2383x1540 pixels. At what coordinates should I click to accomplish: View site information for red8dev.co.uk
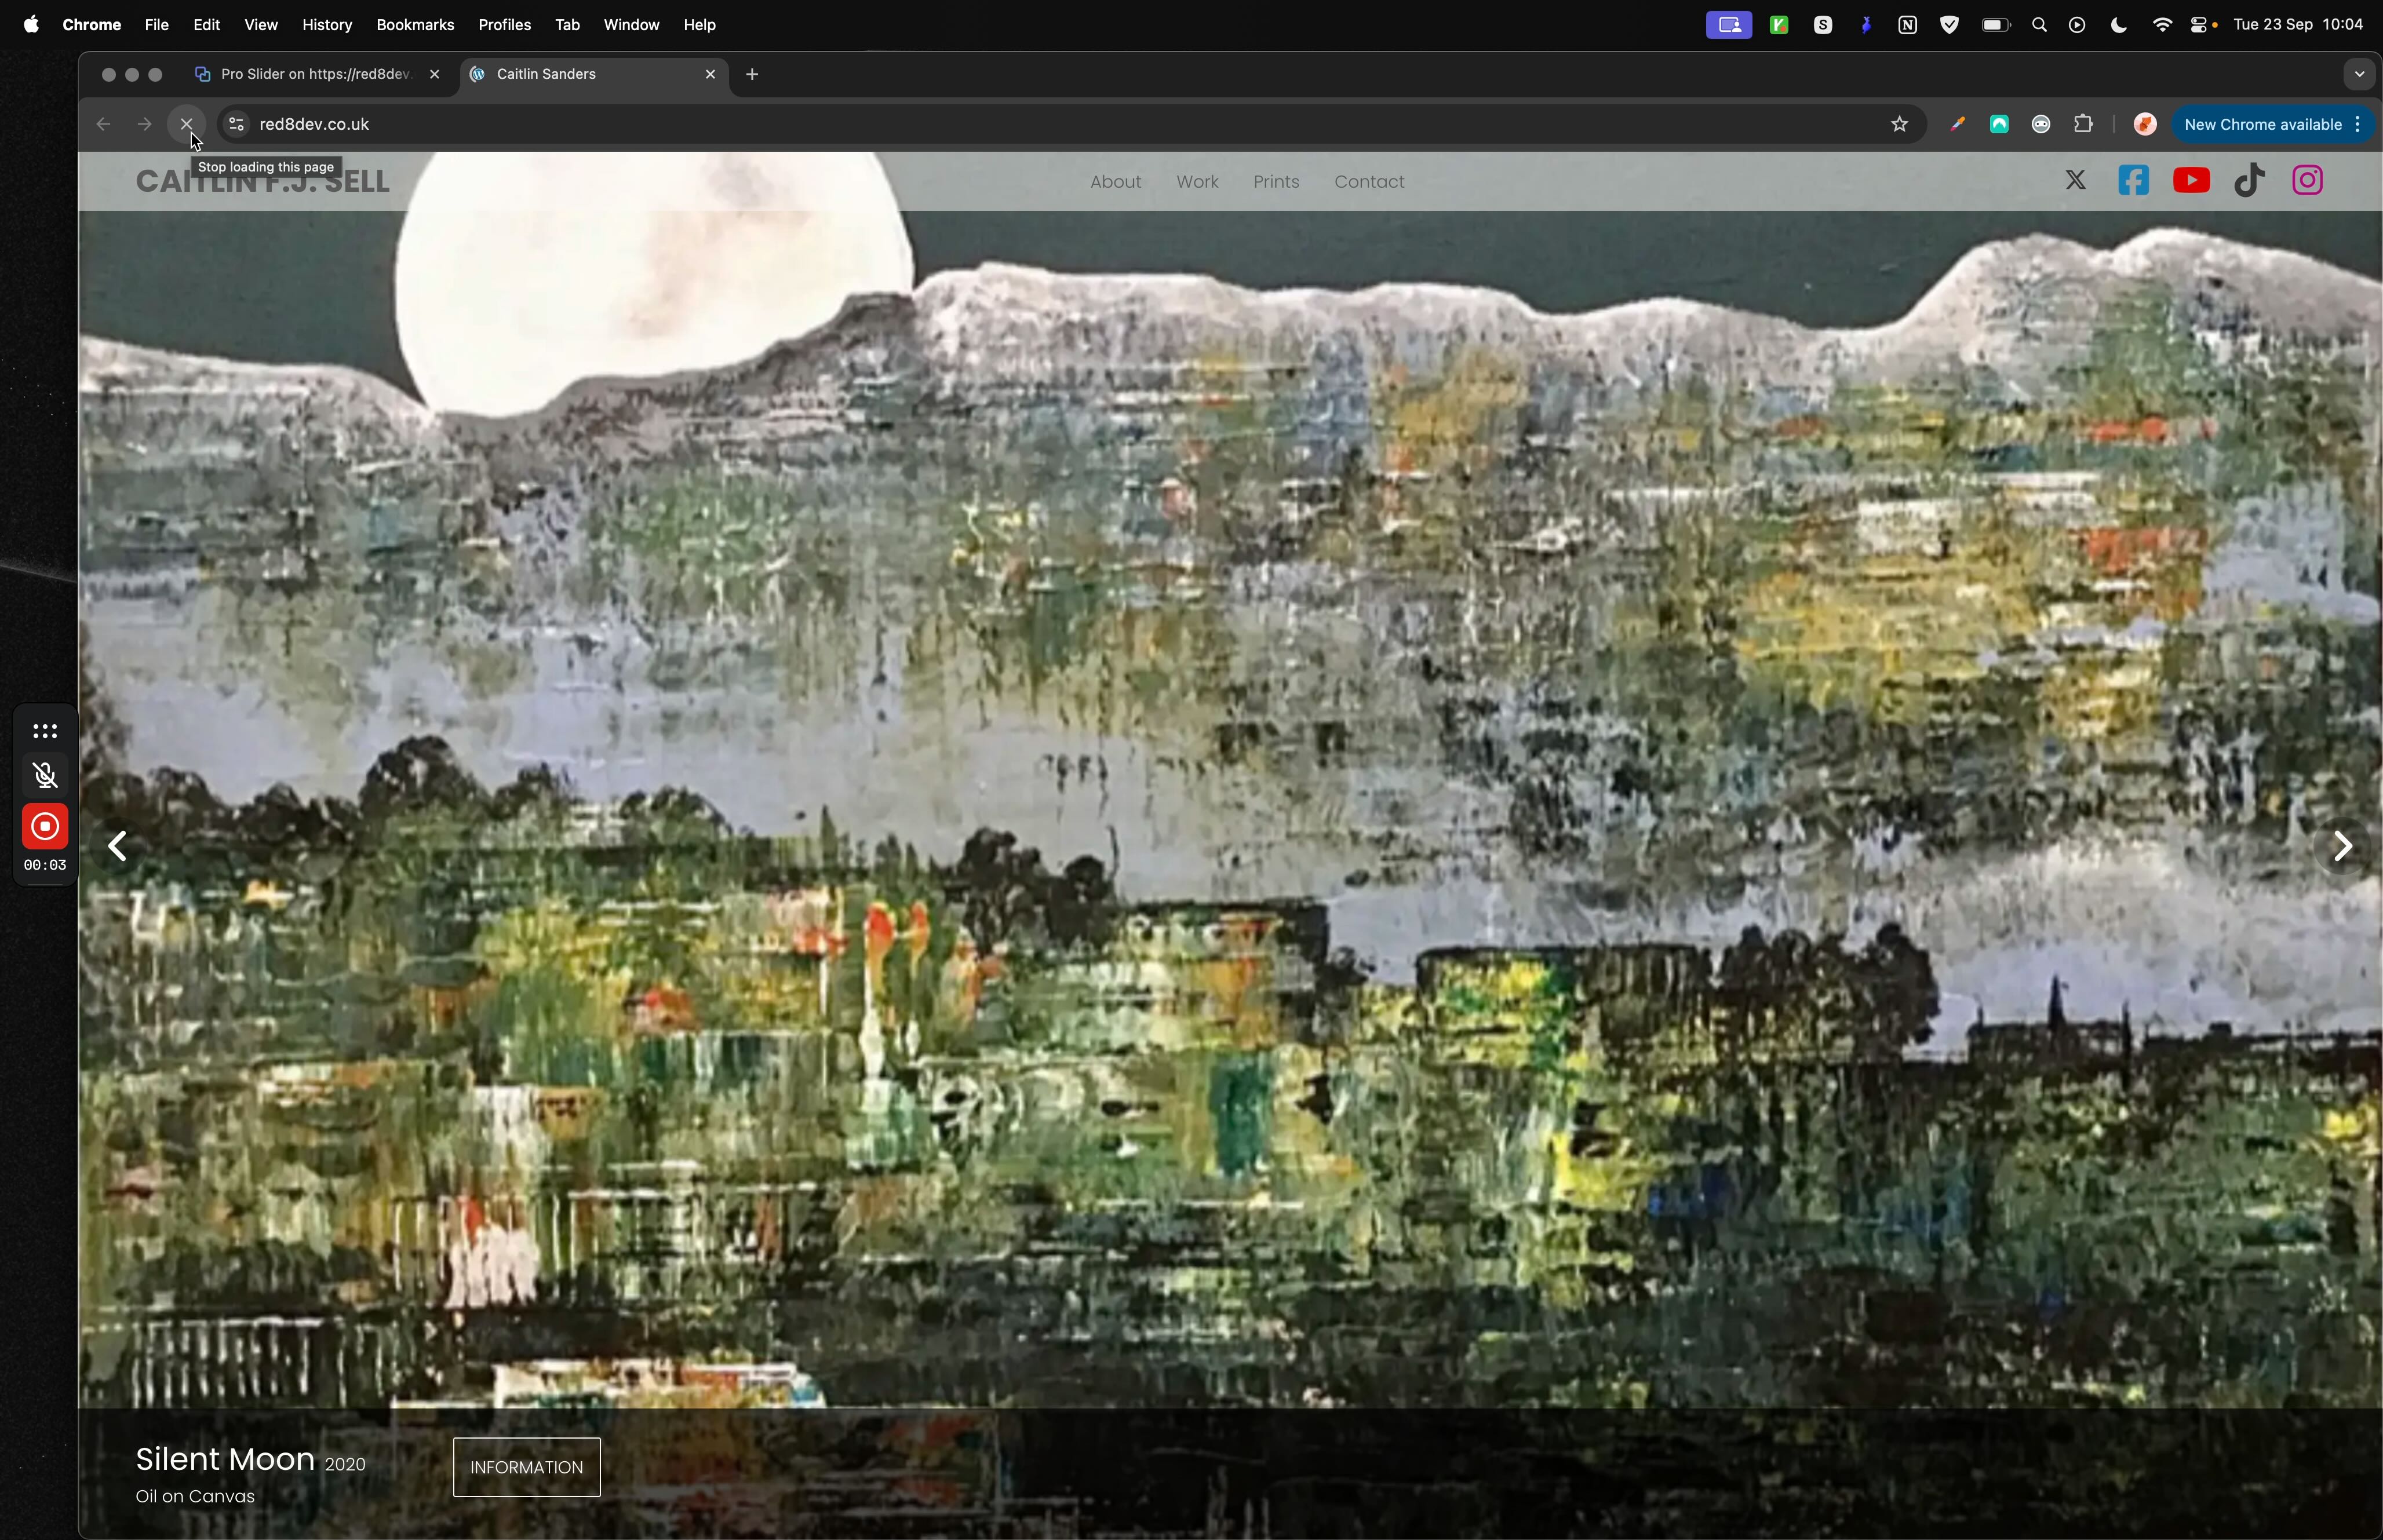pos(236,124)
